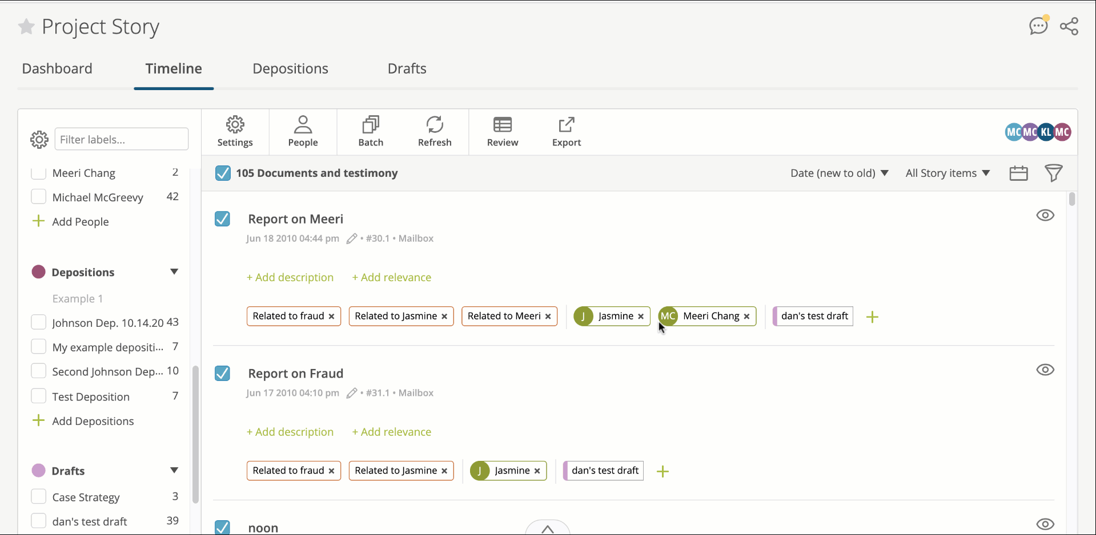
Task: Add relevance to Report on Fraud
Action: click(392, 432)
